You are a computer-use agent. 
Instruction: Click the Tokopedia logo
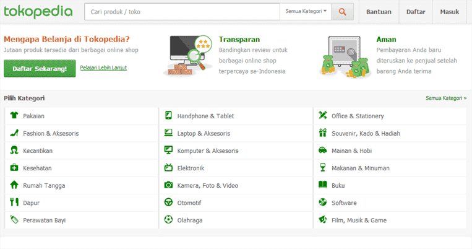point(38,12)
